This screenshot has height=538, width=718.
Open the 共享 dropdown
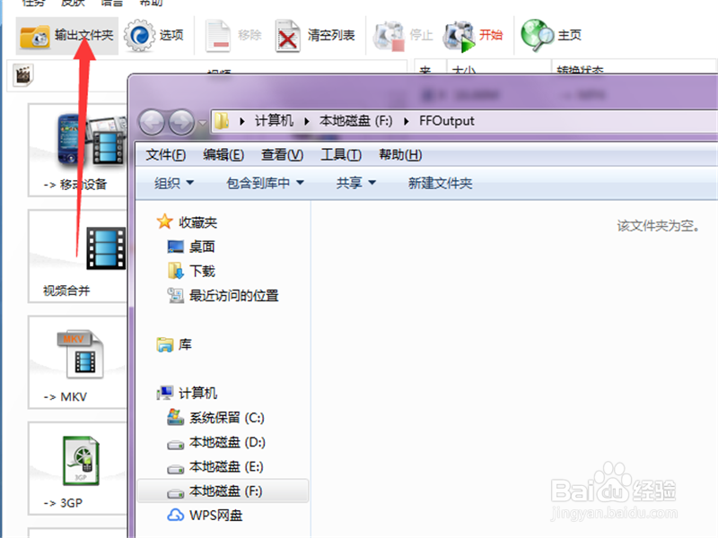(x=355, y=183)
